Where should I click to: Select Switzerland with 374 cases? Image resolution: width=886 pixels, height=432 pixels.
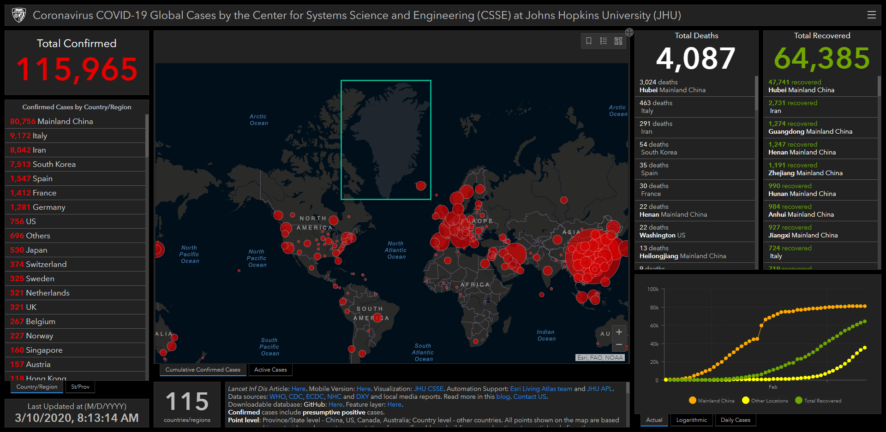[76, 264]
